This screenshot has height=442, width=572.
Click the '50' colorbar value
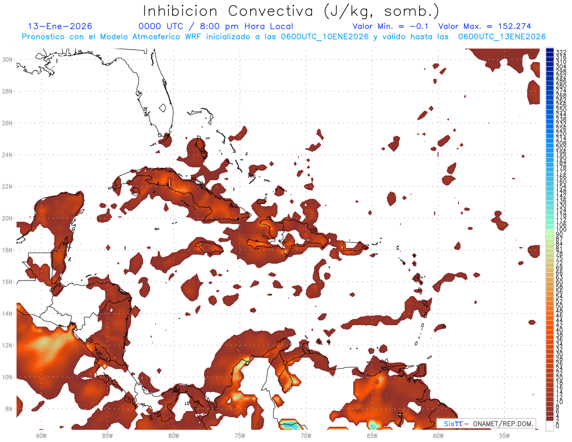point(560,306)
